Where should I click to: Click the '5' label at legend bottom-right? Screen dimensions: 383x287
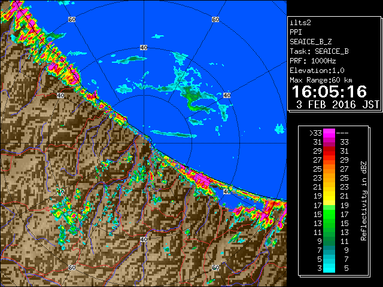346,268
